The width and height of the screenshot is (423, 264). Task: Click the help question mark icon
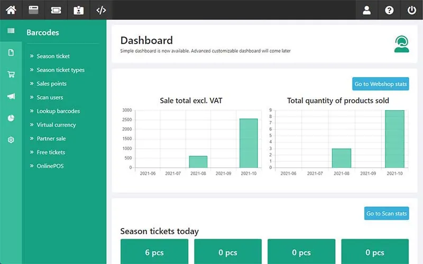click(x=389, y=10)
